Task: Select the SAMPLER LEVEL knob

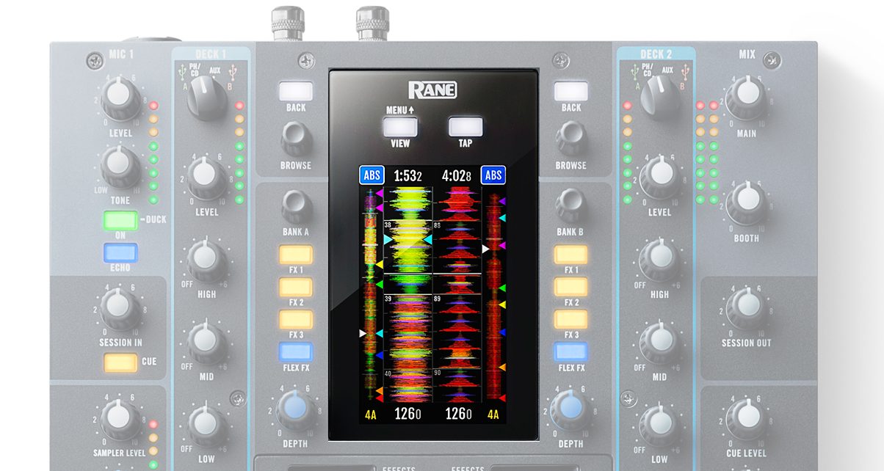Action: [x=120, y=418]
